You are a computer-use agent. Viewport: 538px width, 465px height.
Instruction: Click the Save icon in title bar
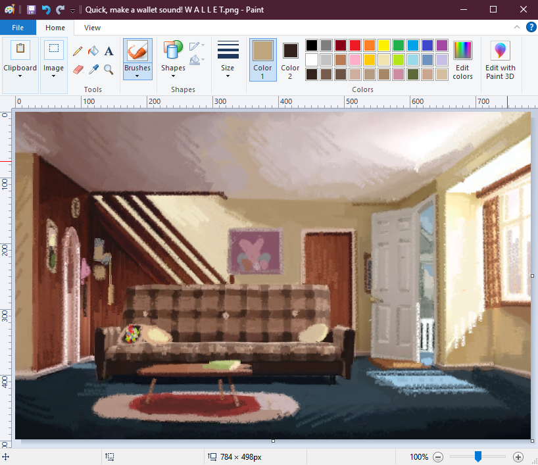[31, 10]
